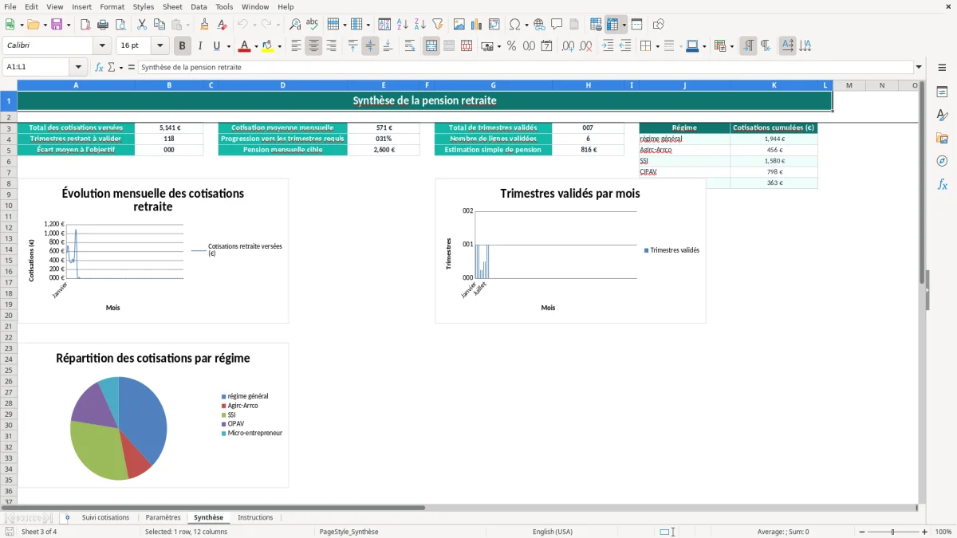Viewport: 957px width, 538px height.
Task: Open the Function Wizard
Action: pyautogui.click(x=99, y=68)
